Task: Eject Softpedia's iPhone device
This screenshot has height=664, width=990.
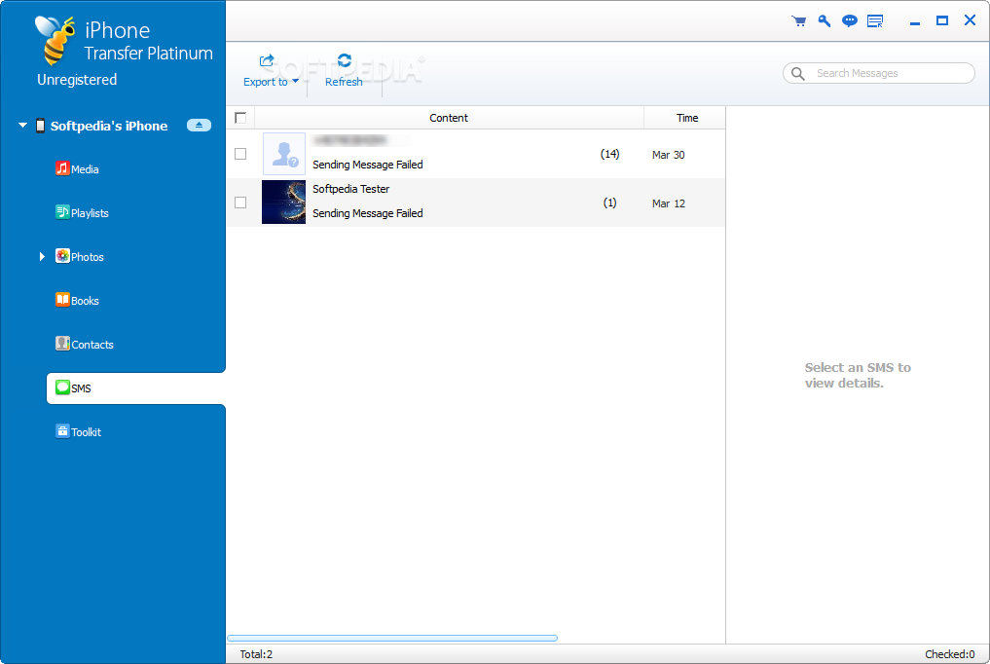Action: [x=199, y=125]
